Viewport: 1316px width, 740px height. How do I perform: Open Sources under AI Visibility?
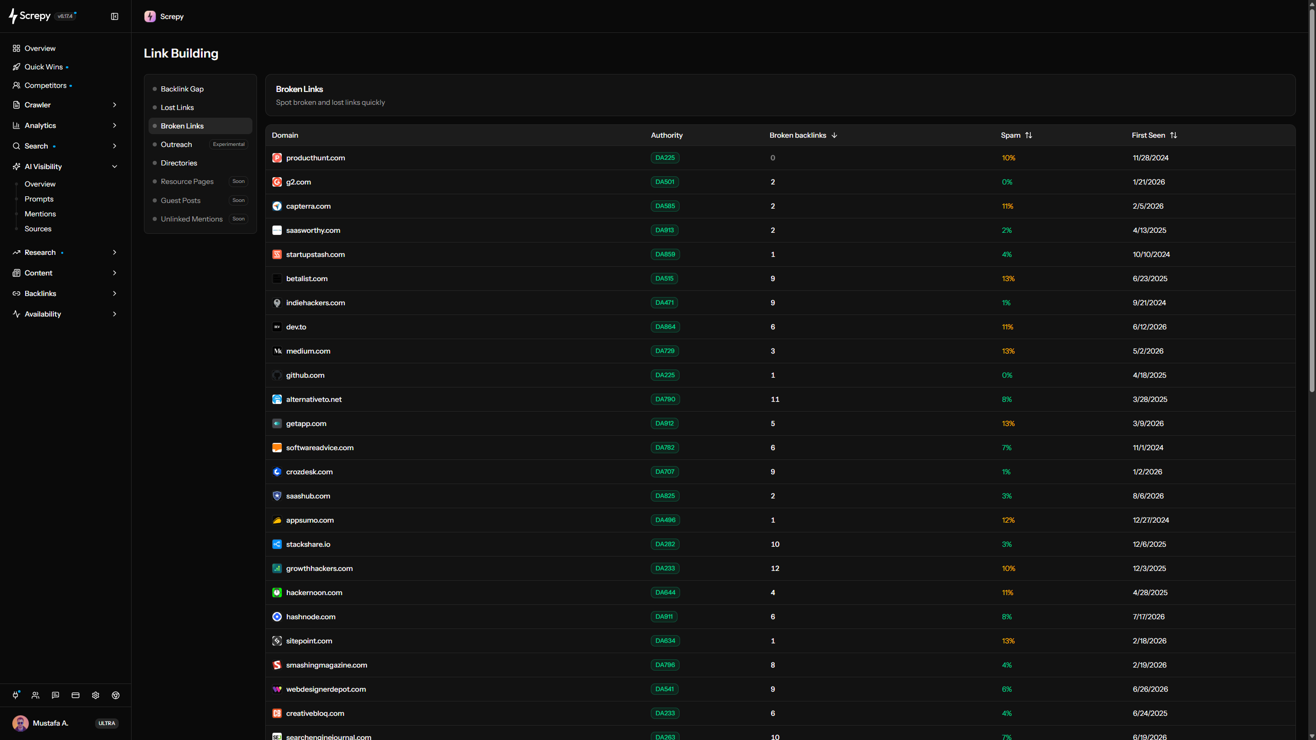[x=38, y=229]
